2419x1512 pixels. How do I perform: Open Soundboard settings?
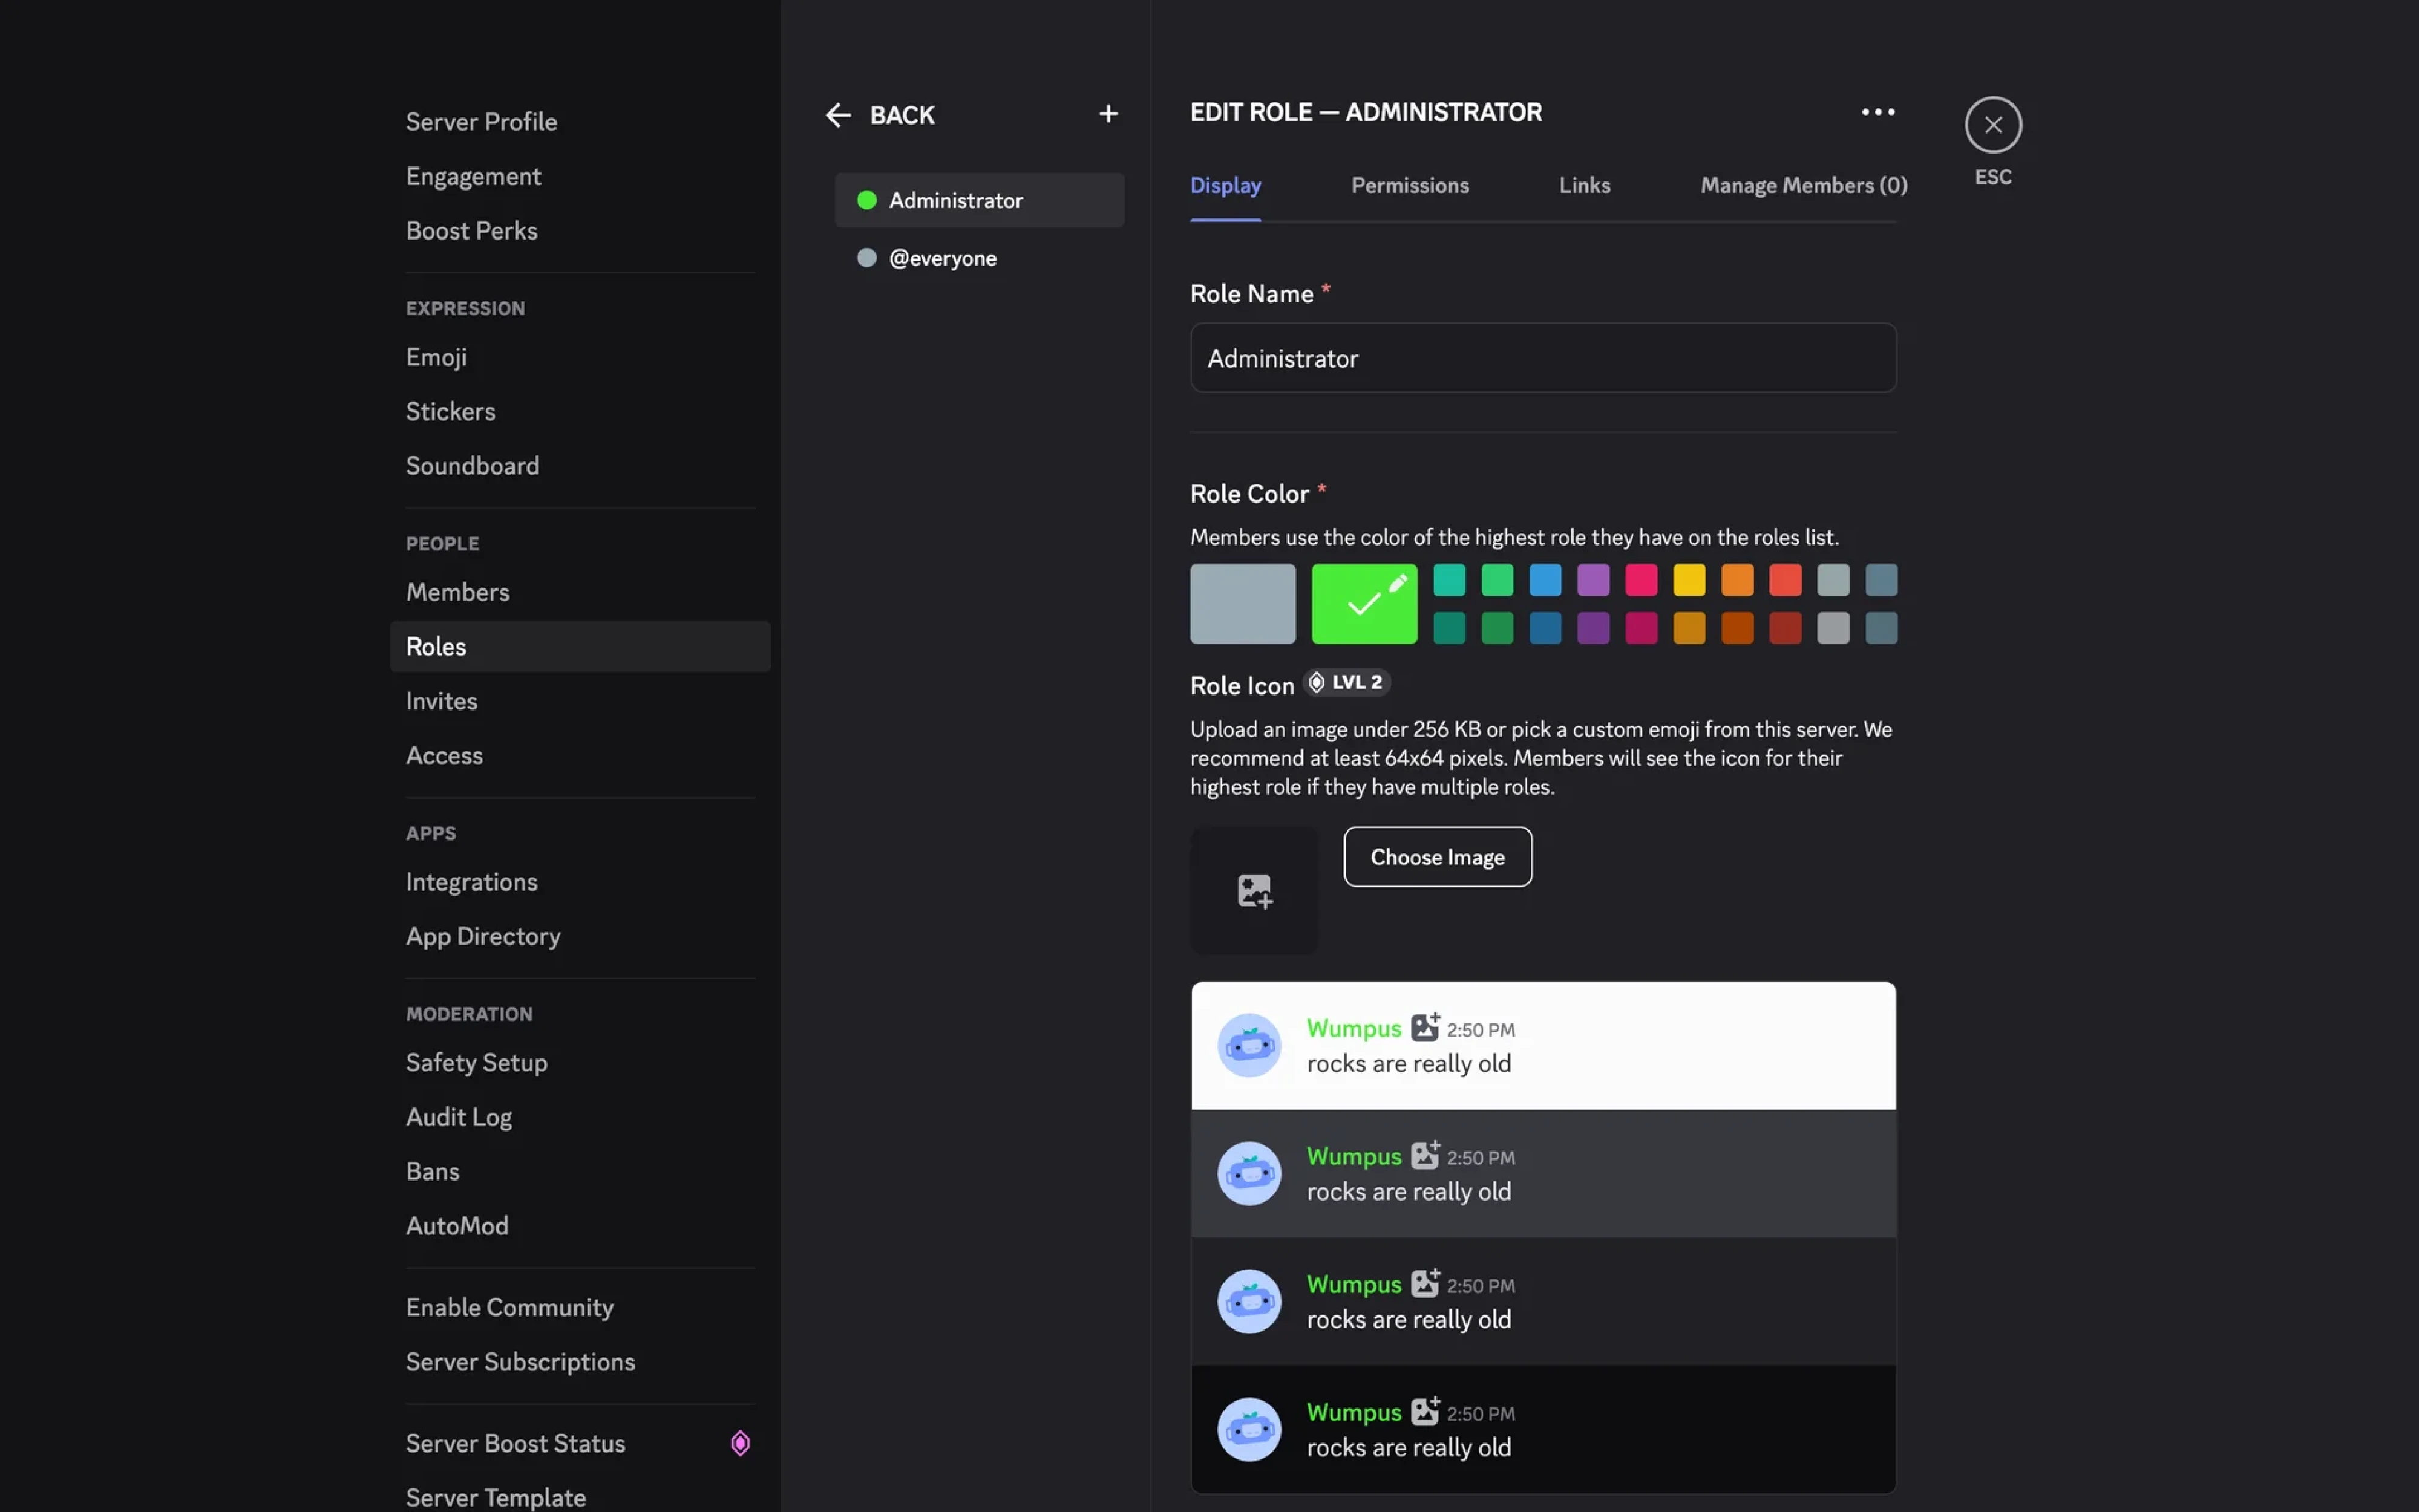click(580, 466)
